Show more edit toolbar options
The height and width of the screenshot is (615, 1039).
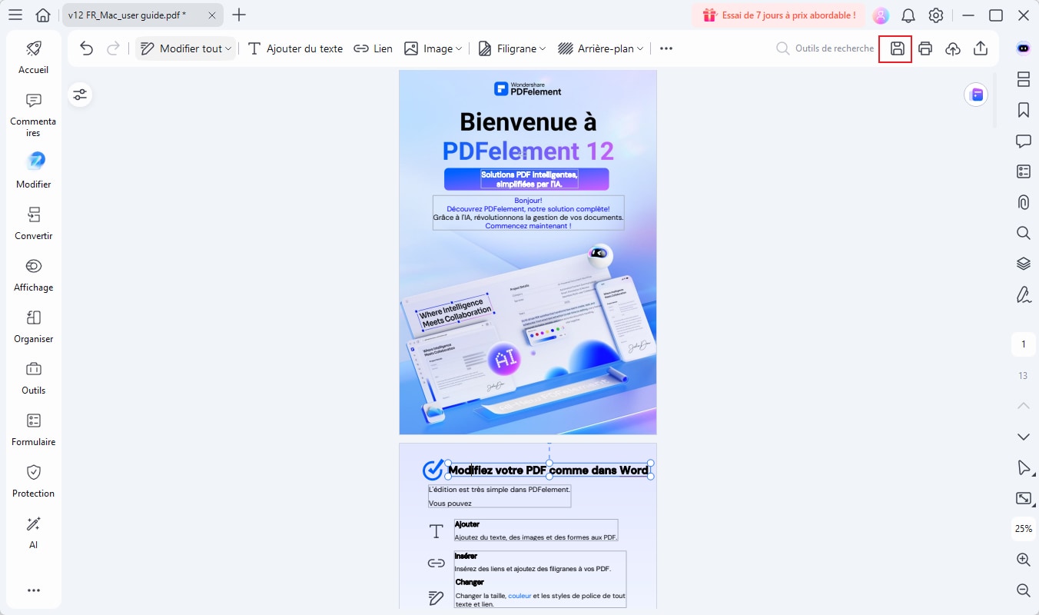click(x=666, y=48)
